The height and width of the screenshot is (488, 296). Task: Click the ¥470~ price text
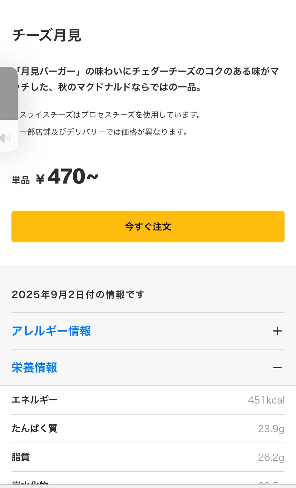pyautogui.click(x=68, y=177)
